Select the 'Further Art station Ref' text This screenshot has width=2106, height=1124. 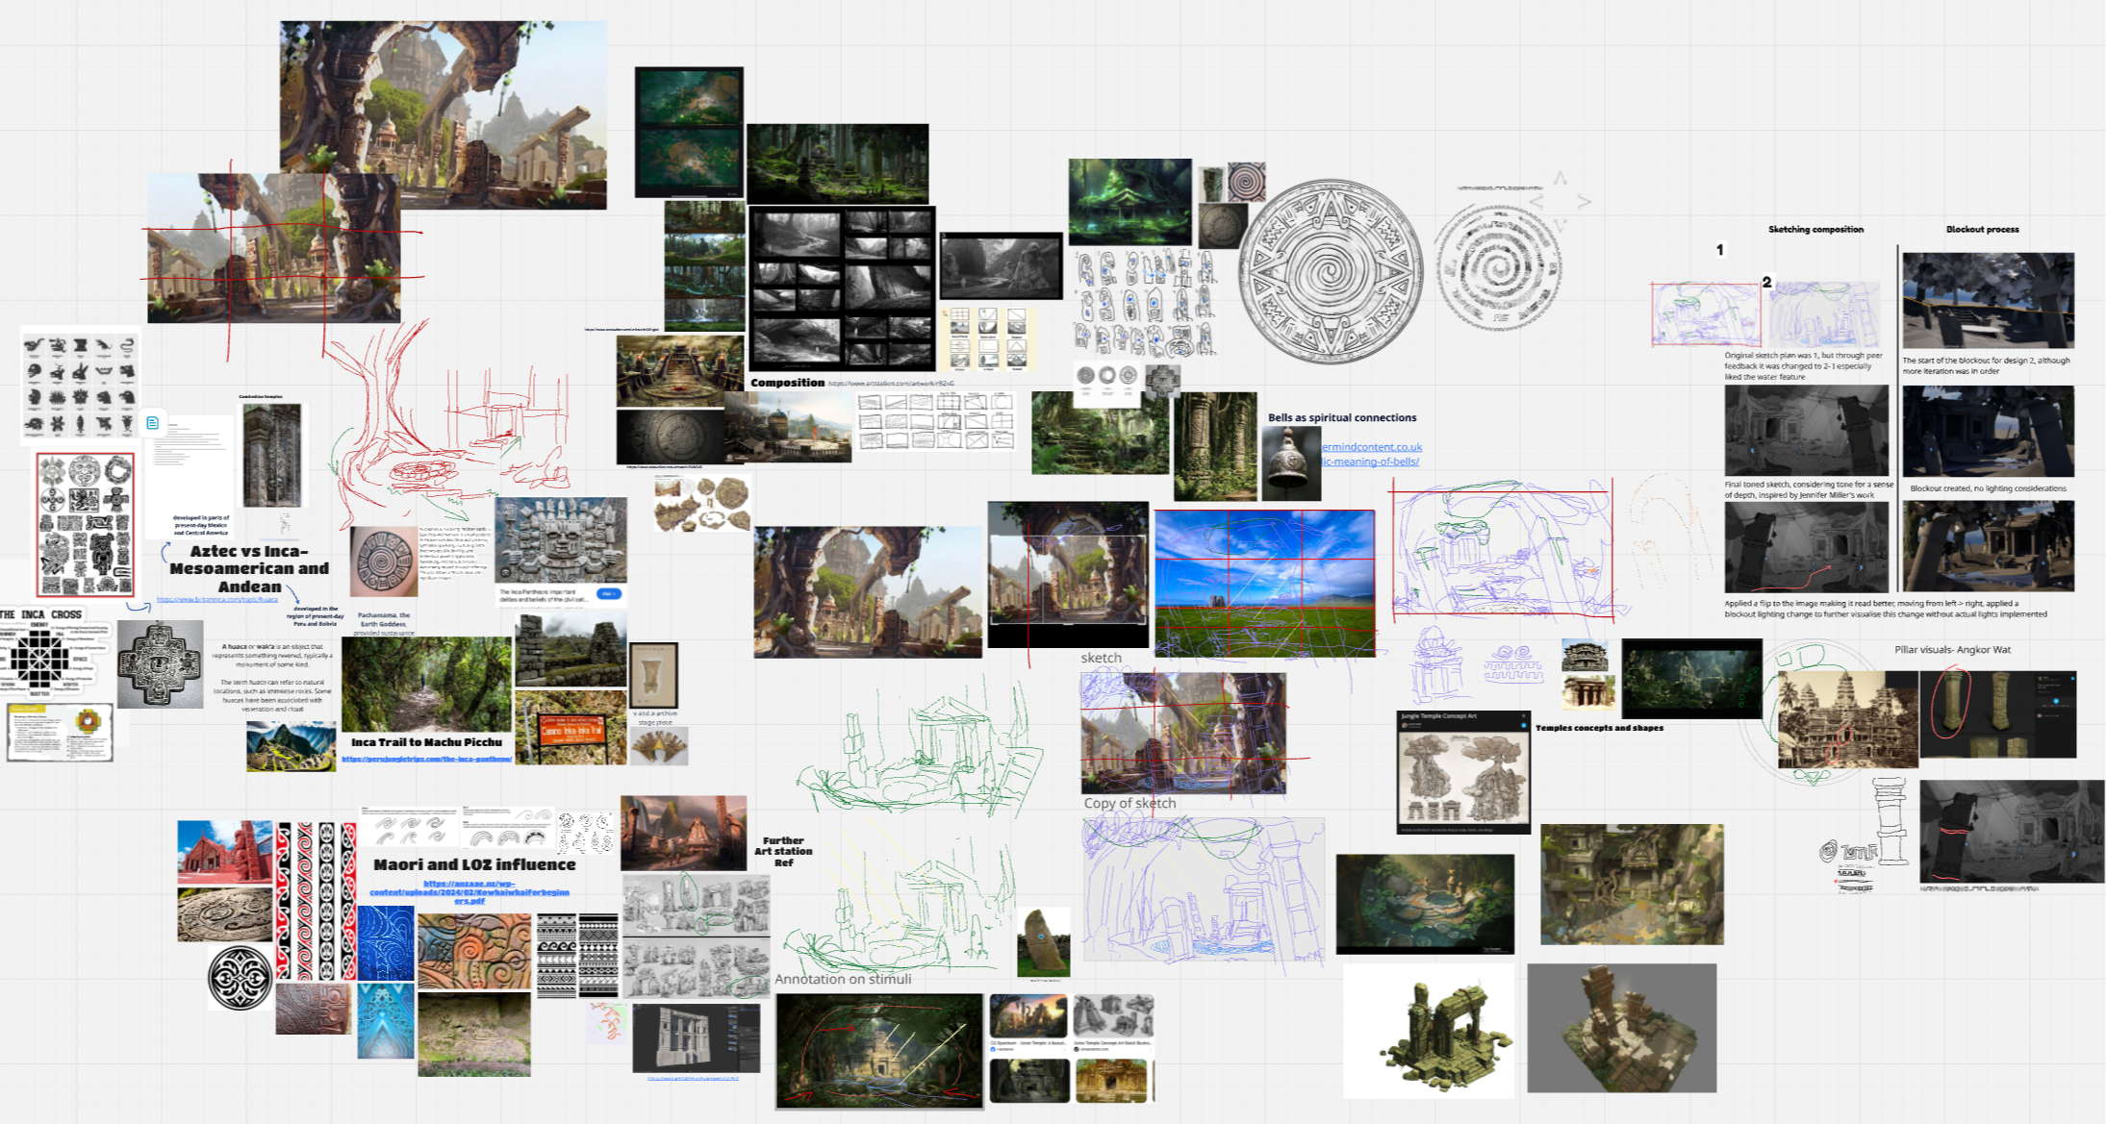click(783, 851)
